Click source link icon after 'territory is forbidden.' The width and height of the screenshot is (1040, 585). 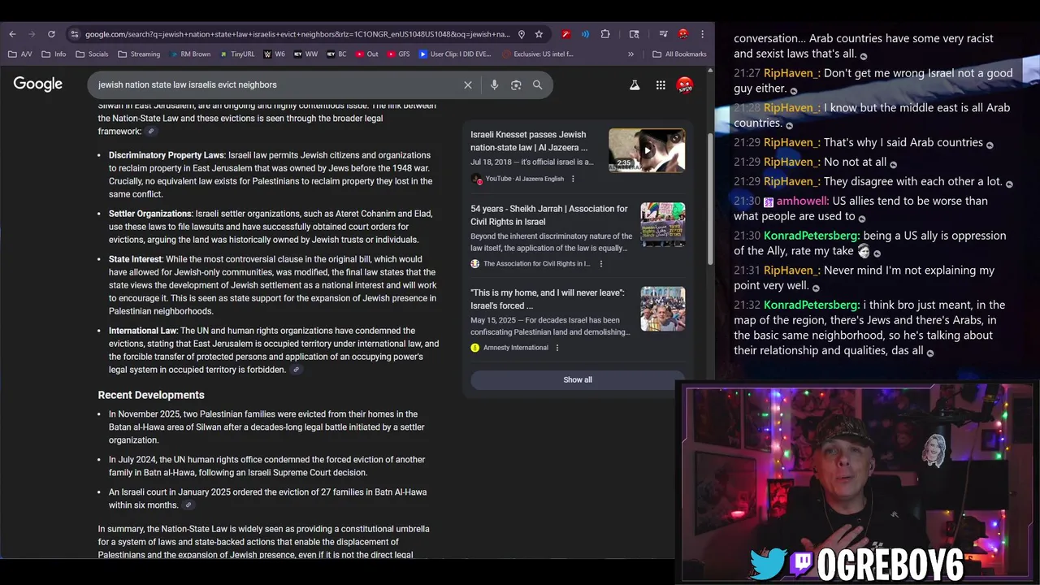pos(297,370)
